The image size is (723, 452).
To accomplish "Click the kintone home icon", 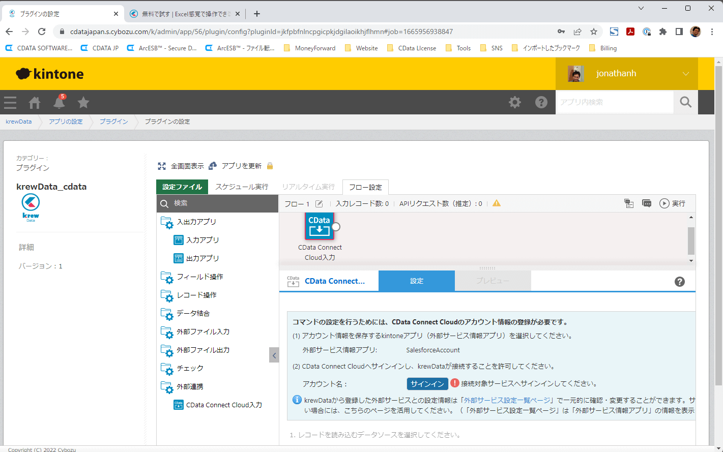I will pos(35,103).
